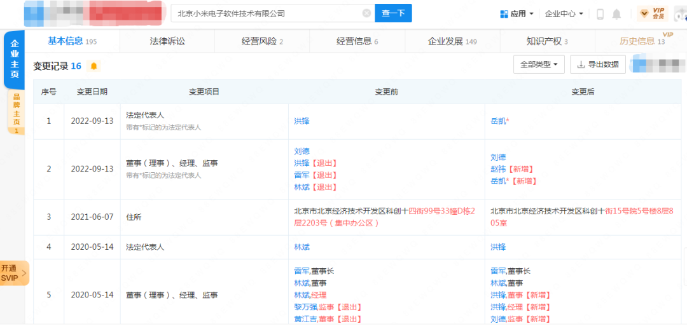Select the 知识产权 tab
687x326 pixels.
coord(547,41)
